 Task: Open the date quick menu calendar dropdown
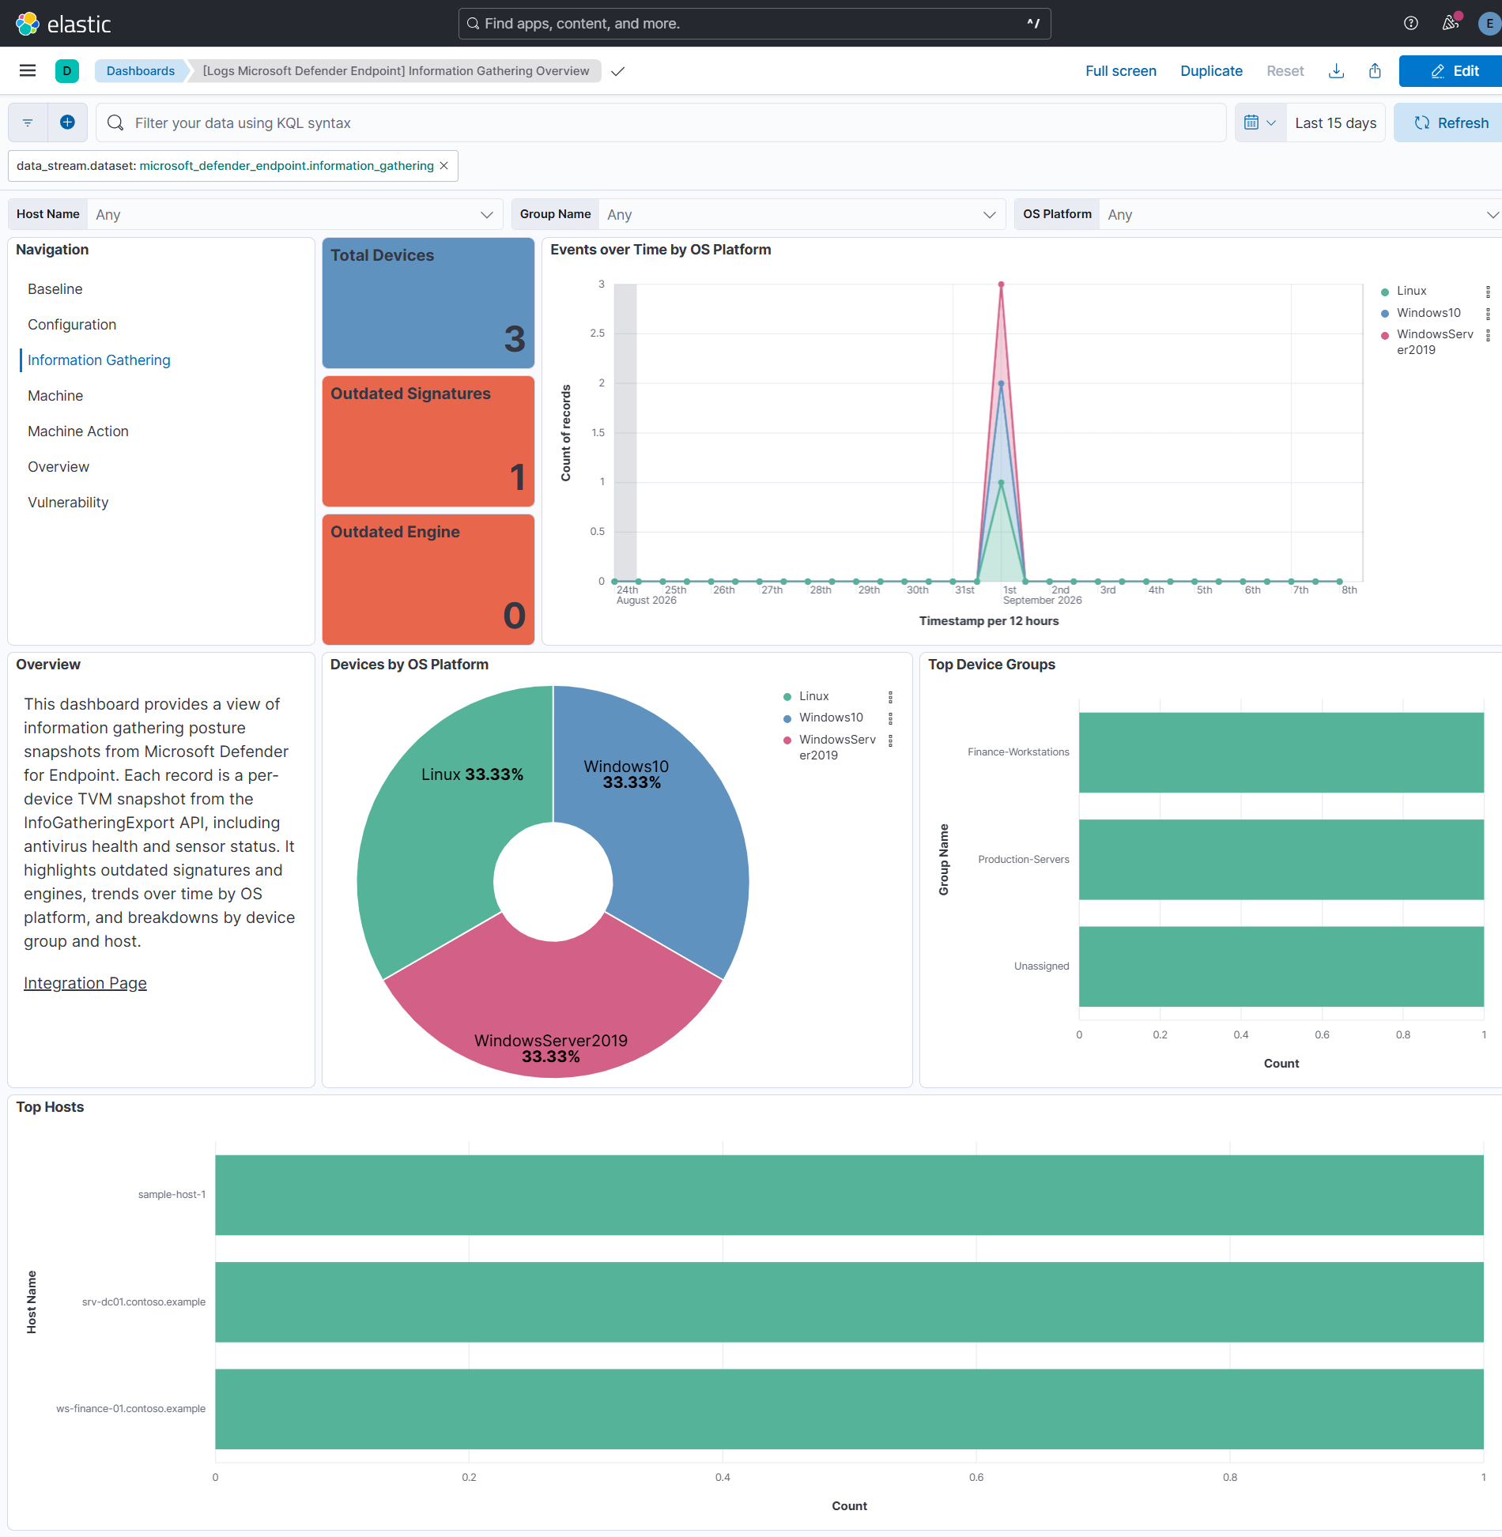(1260, 122)
